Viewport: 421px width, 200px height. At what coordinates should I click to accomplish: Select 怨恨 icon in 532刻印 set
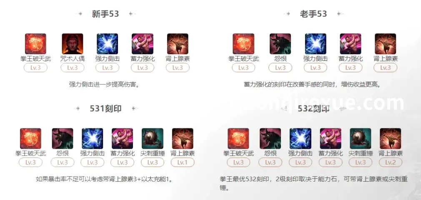[271, 139]
